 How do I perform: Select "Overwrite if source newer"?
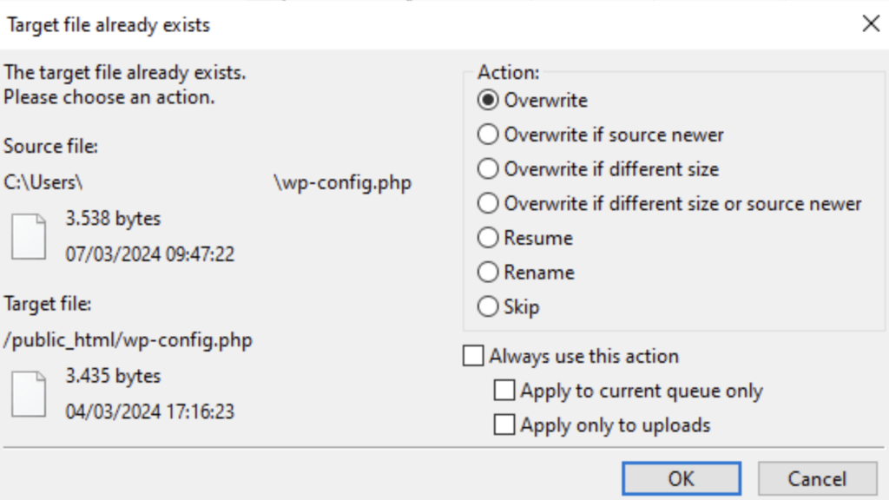tap(488, 135)
